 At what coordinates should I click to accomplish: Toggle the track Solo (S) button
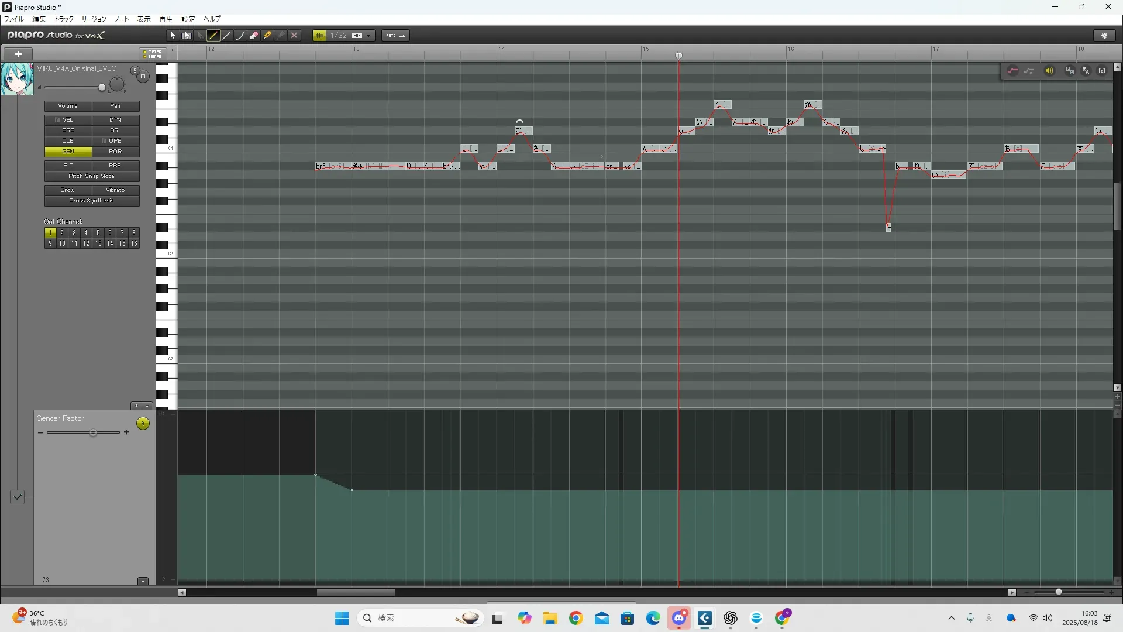tap(135, 71)
